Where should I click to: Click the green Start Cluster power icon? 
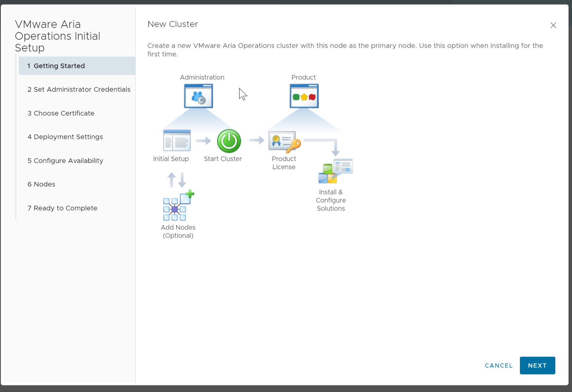[x=229, y=141]
